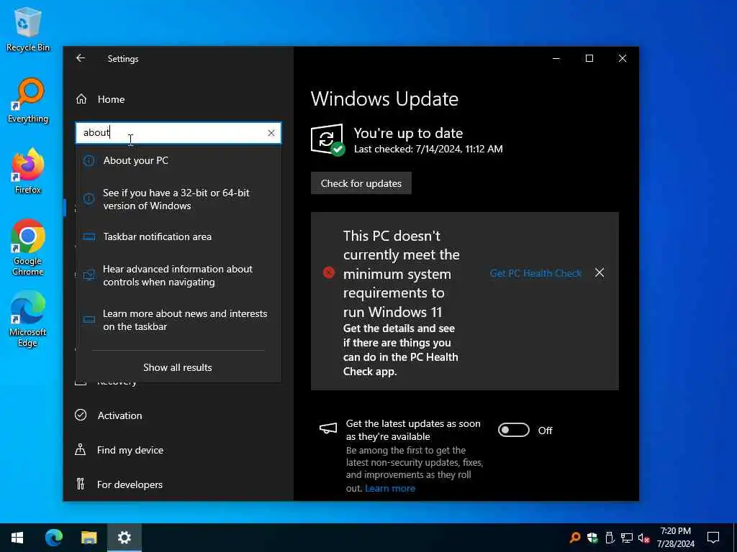Image resolution: width=737 pixels, height=552 pixels.
Task: Click the safely remove hardware tray icon
Action: point(610,538)
